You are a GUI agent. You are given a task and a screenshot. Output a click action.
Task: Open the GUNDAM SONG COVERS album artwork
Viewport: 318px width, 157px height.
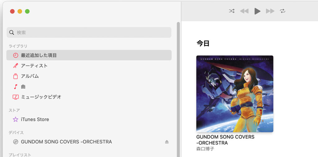pos(235,94)
